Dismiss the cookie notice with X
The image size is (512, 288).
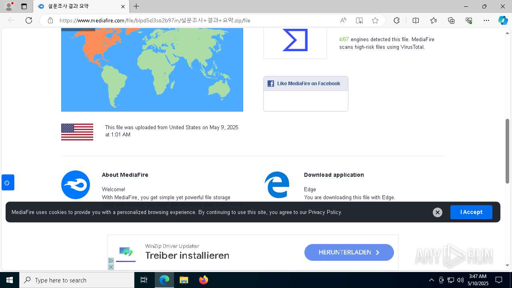click(x=438, y=212)
